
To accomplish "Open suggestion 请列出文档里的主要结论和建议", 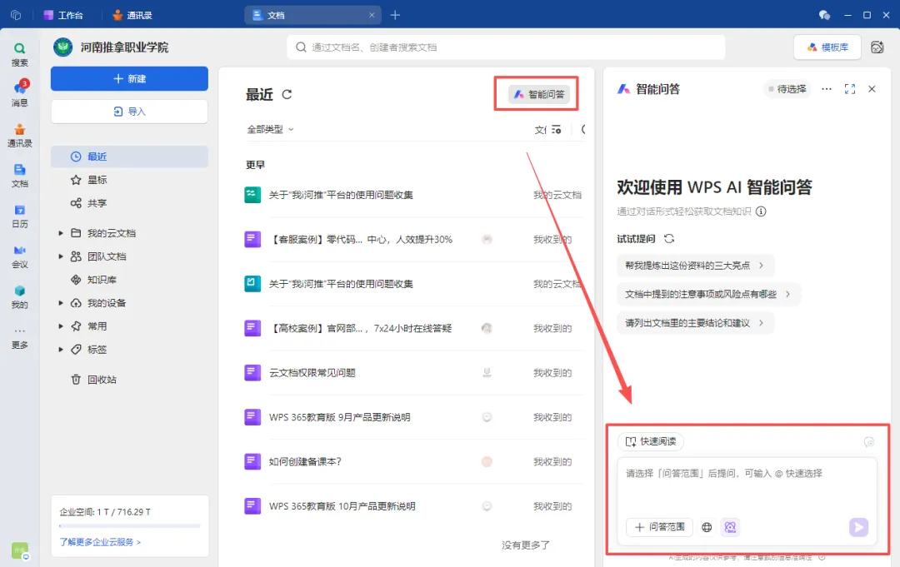I will [x=695, y=323].
